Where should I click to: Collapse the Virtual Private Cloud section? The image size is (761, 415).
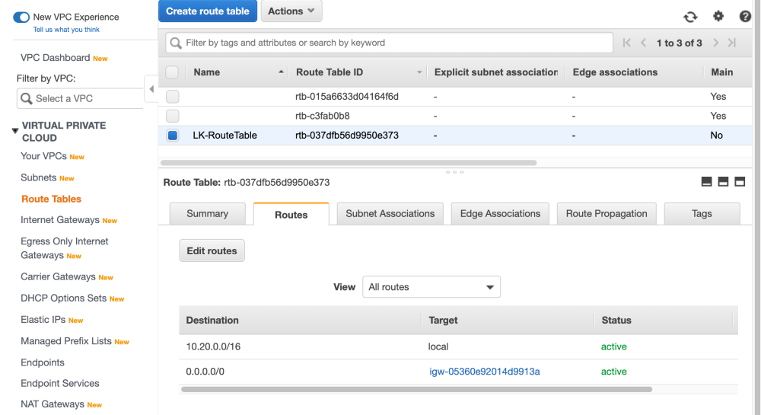coord(14,131)
